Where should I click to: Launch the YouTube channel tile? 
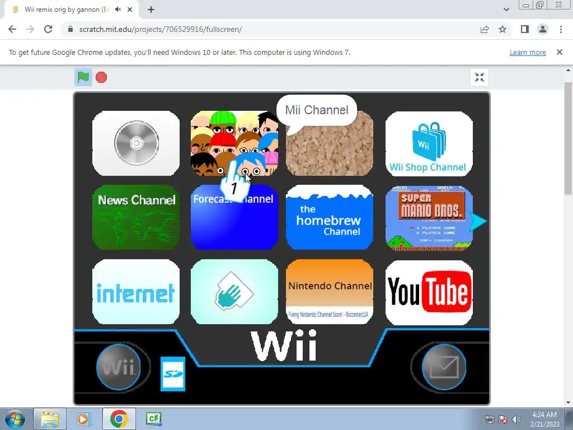(429, 292)
